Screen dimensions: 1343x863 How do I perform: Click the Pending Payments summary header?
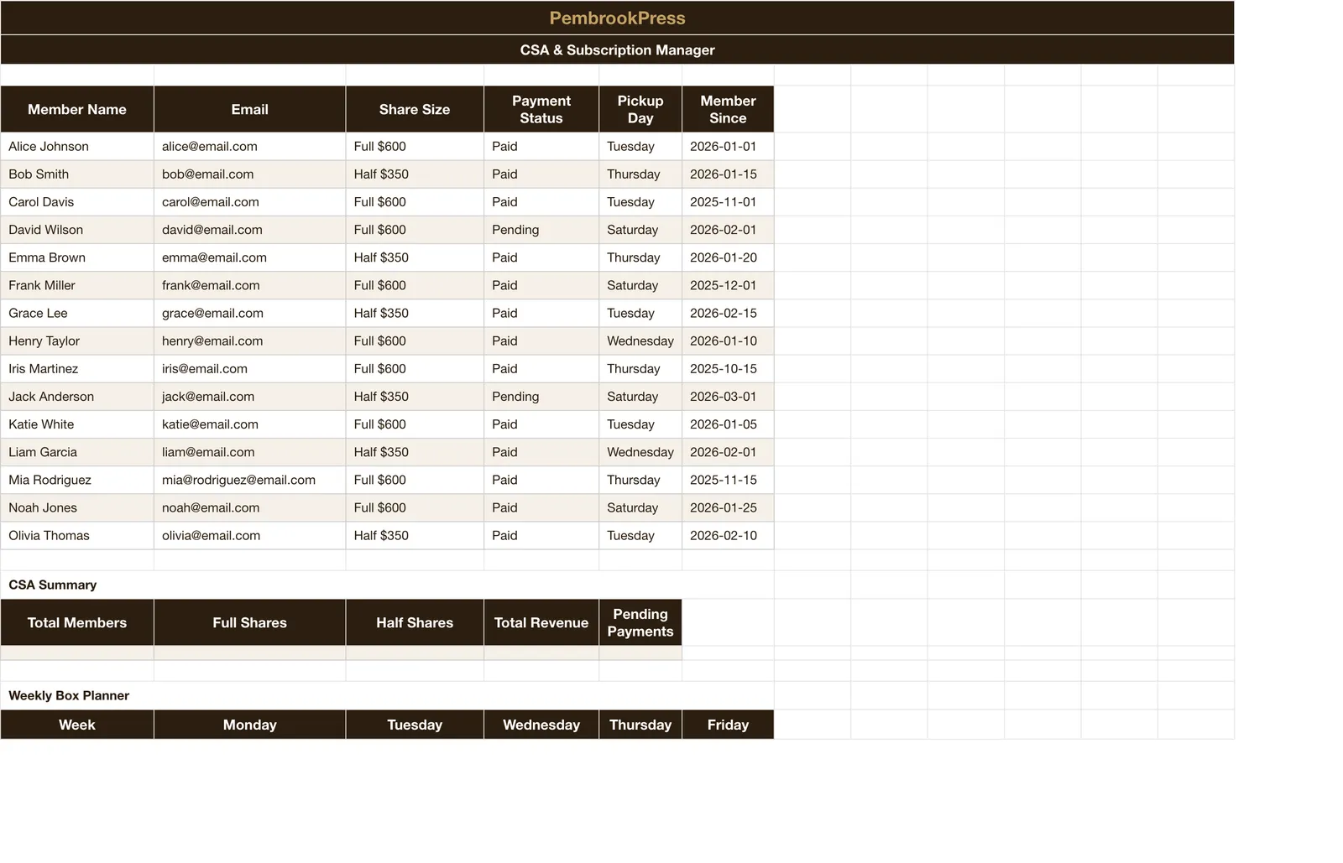640,622
